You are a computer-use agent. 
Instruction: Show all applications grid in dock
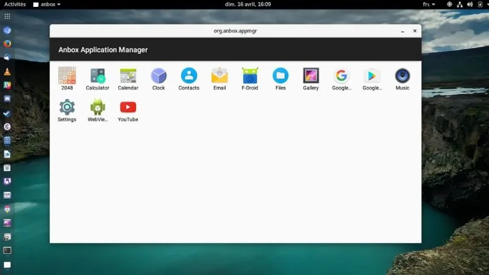pyautogui.click(x=7, y=16)
